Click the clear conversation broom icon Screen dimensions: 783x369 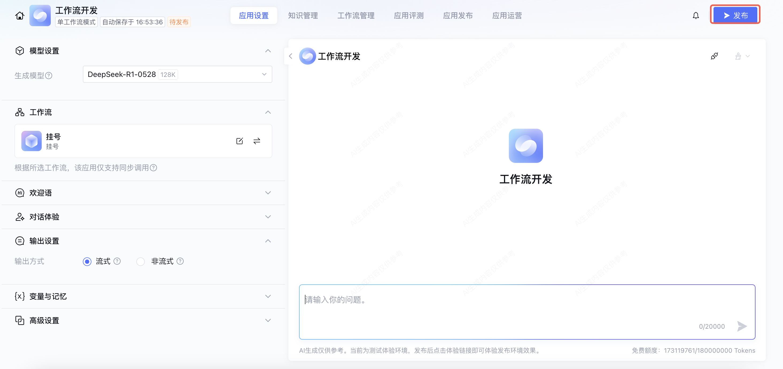click(738, 56)
